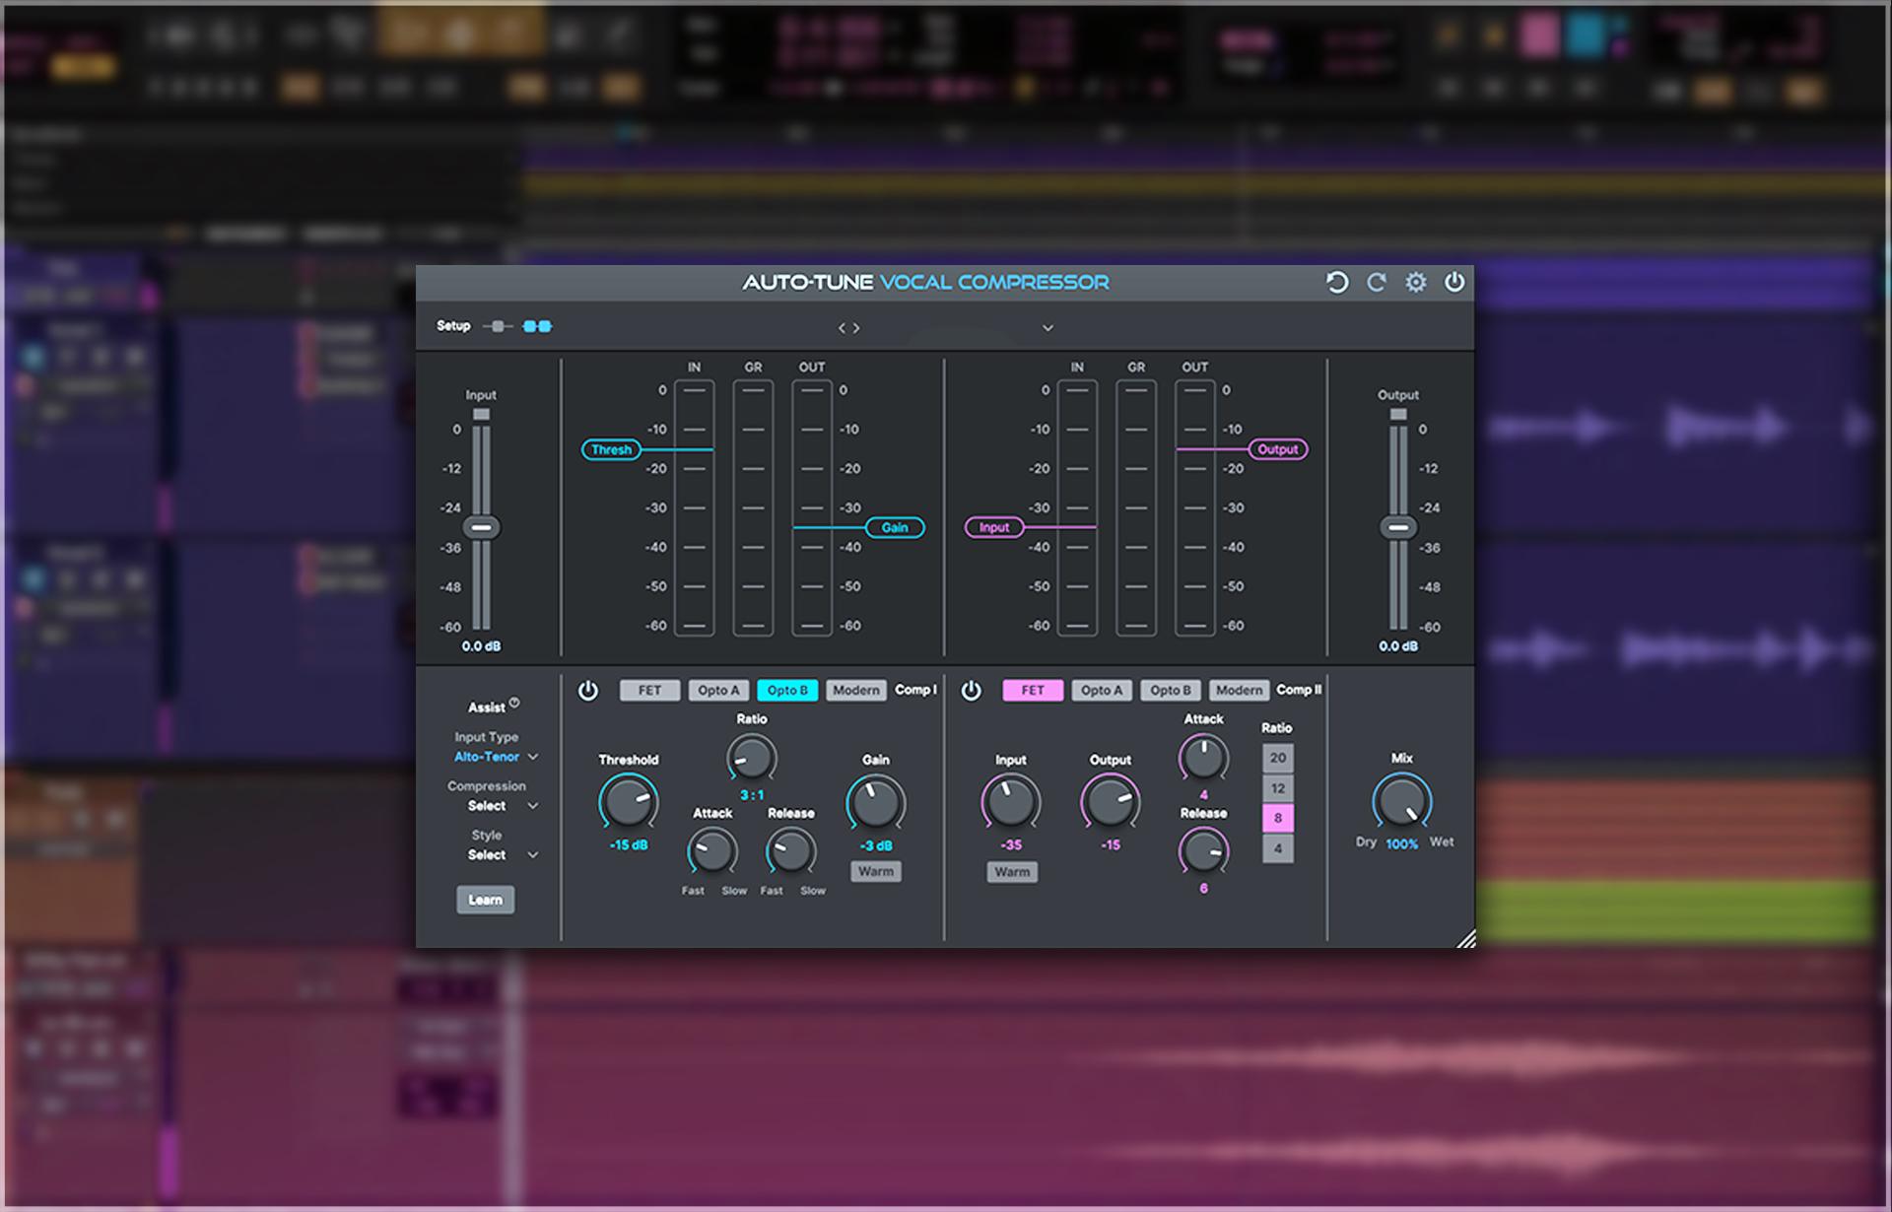Set Comp II ratio to 20
This screenshot has width=1892, height=1212.
click(1278, 758)
